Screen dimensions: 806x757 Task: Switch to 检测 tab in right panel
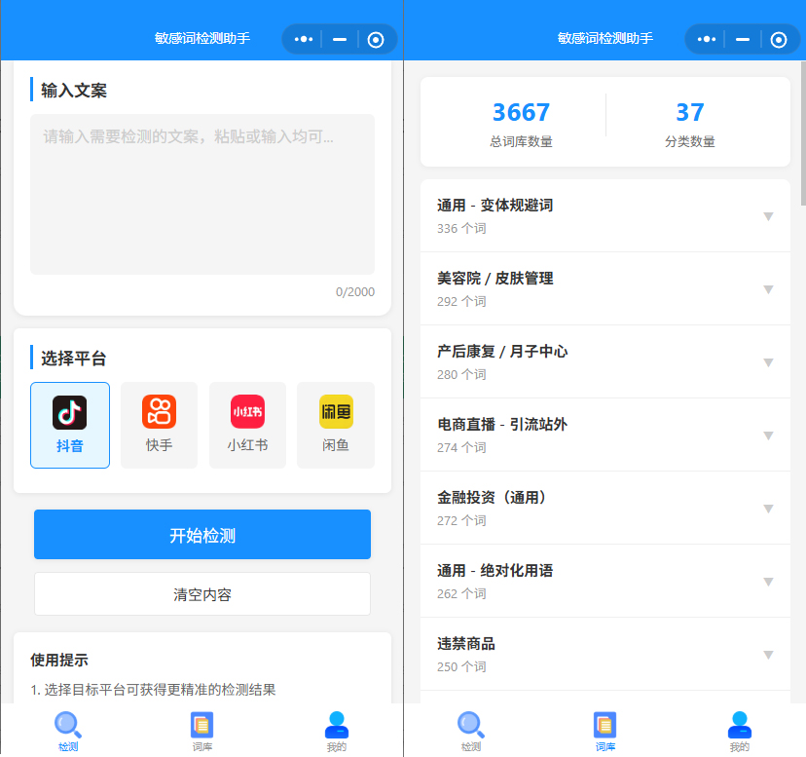coord(471,731)
